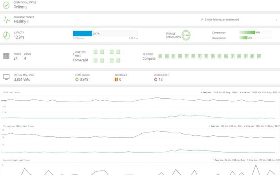Click the '3,848' powered on count

pyautogui.click(x=84, y=79)
